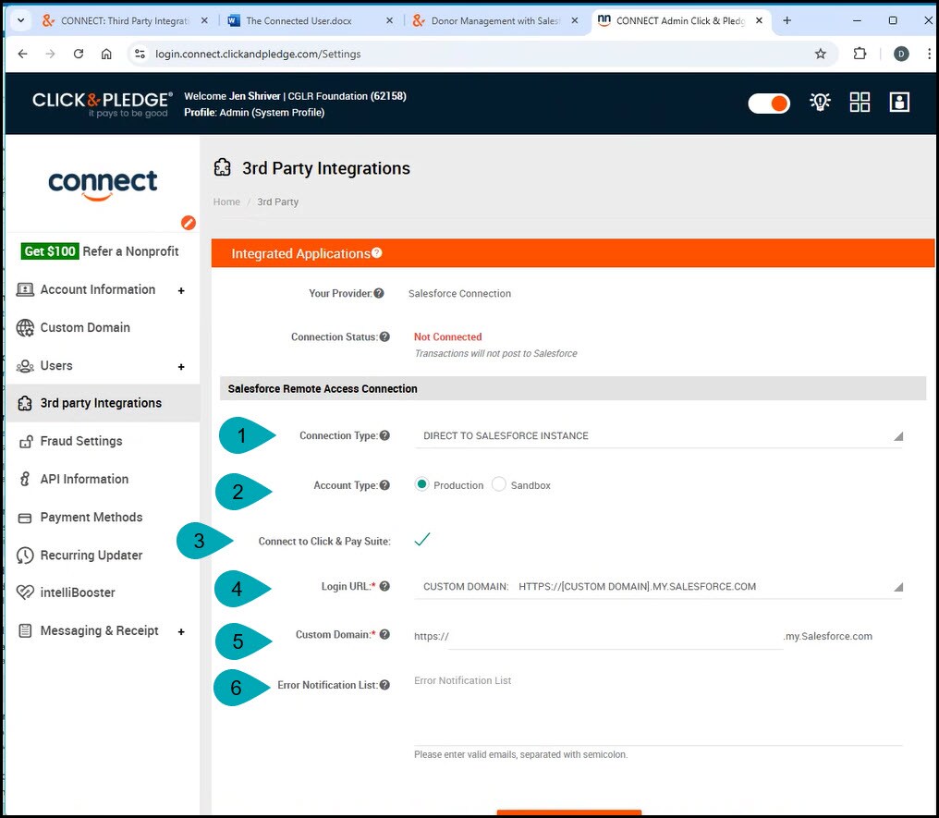Expand the Users plus sign
939x818 pixels.
(181, 367)
